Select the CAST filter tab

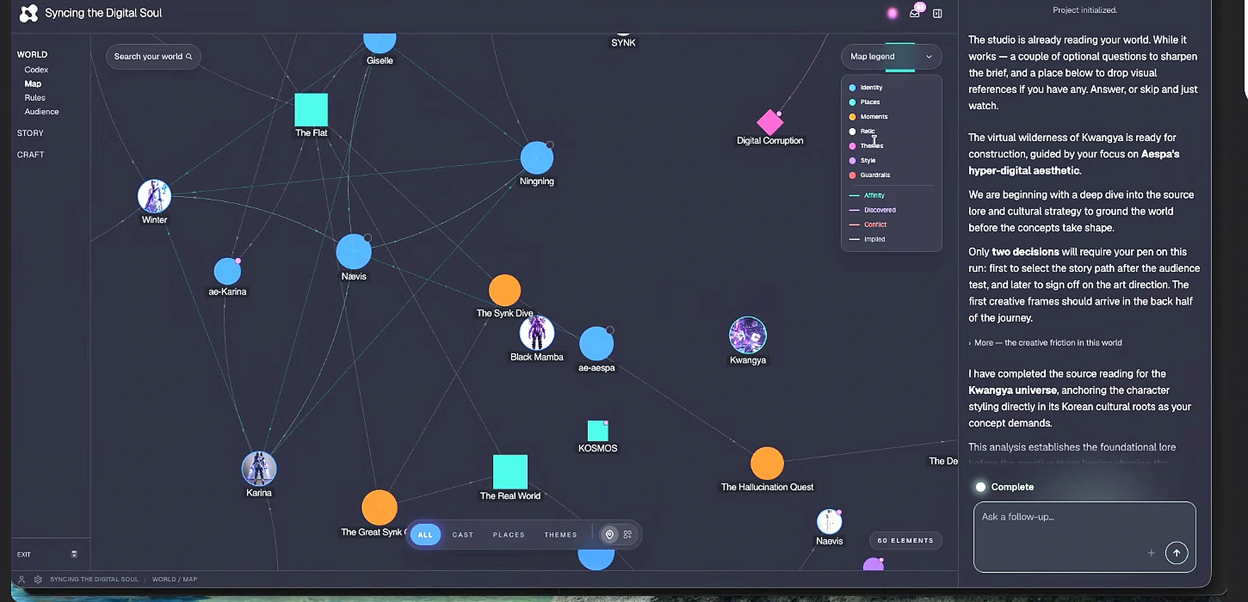click(463, 535)
